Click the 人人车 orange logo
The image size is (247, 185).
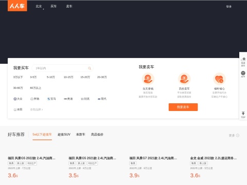(x=17, y=6)
